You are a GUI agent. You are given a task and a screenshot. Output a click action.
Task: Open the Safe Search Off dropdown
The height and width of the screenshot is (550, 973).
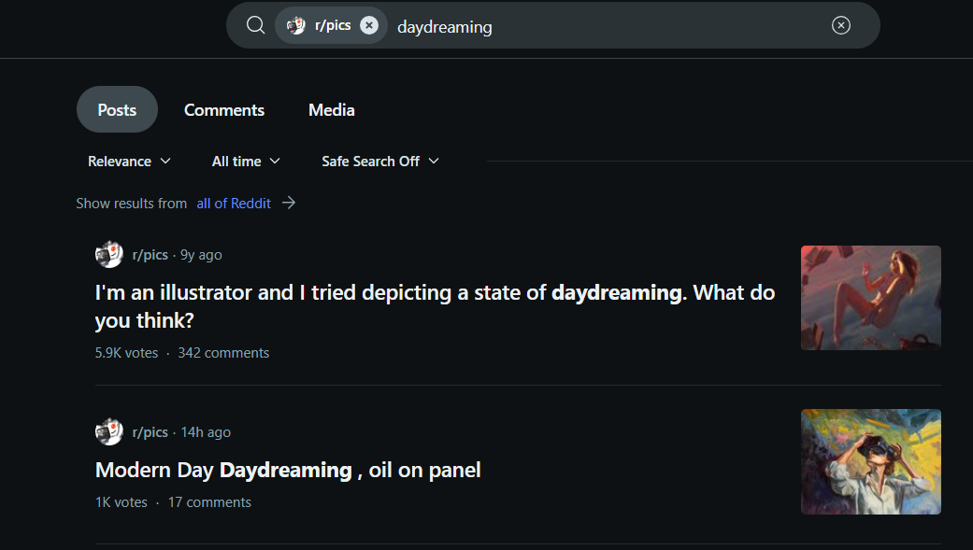pos(379,162)
